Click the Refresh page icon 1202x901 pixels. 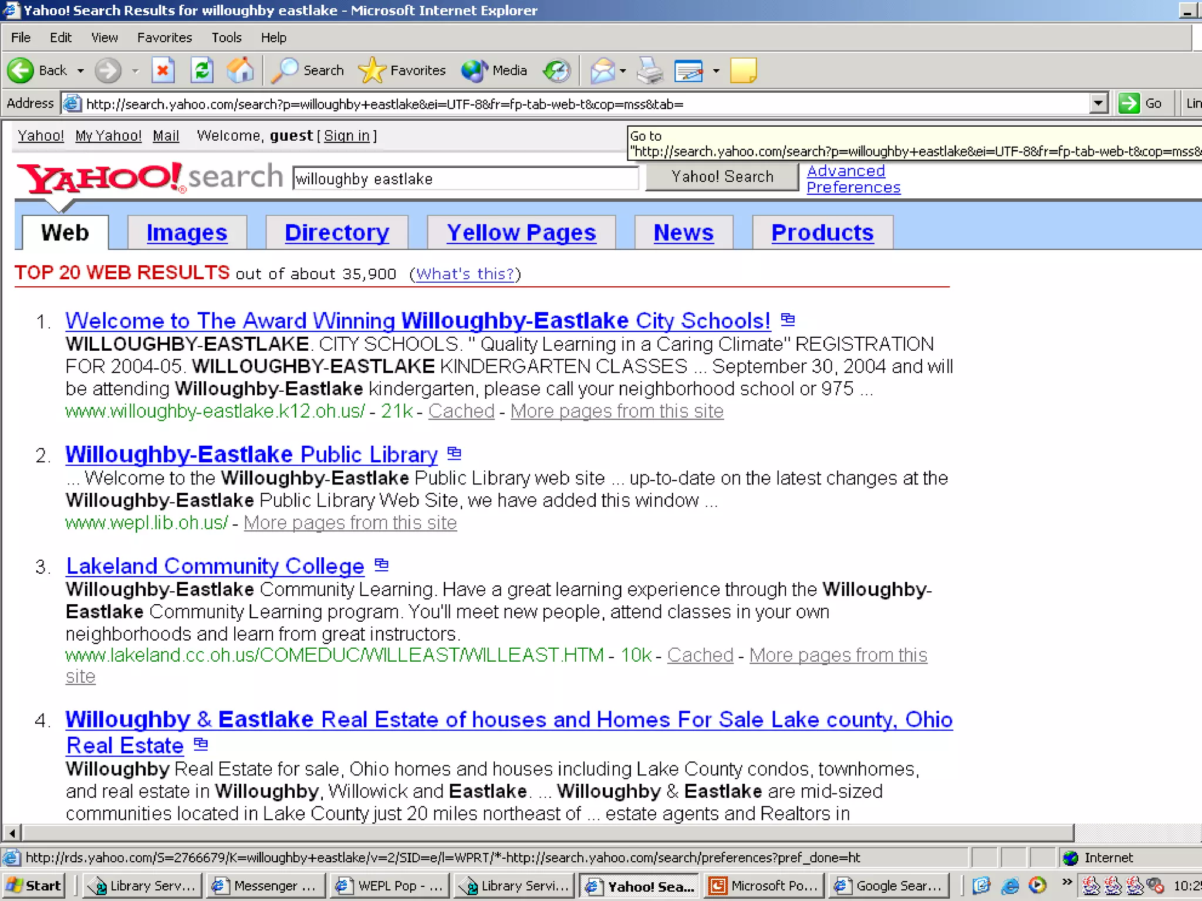click(202, 71)
